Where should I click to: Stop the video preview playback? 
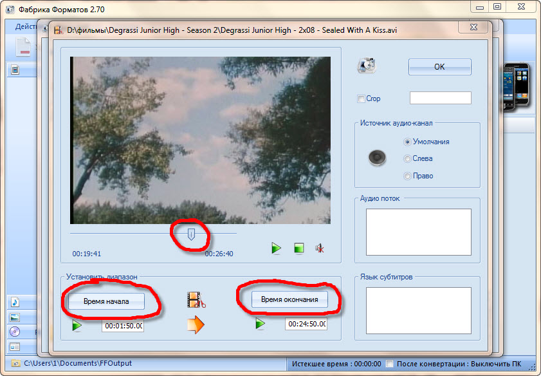click(298, 248)
